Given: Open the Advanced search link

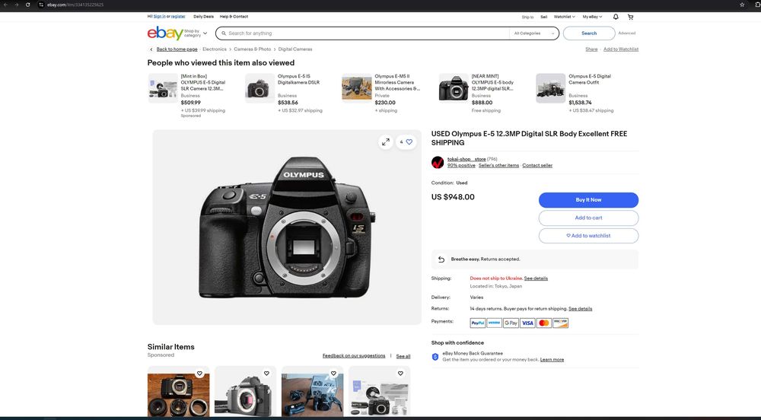Looking at the screenshot, I should point(626,33).
